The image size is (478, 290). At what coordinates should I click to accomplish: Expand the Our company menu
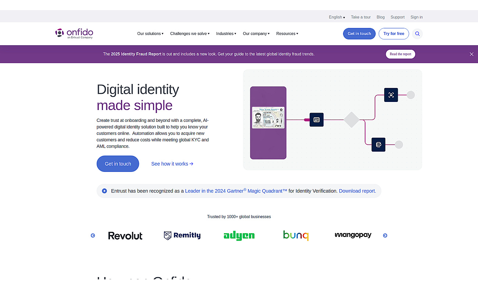click(x=256, y=33)
